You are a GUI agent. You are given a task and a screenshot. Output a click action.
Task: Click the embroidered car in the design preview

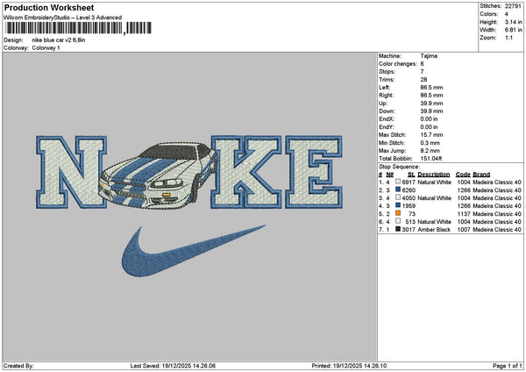click(158, 175)
